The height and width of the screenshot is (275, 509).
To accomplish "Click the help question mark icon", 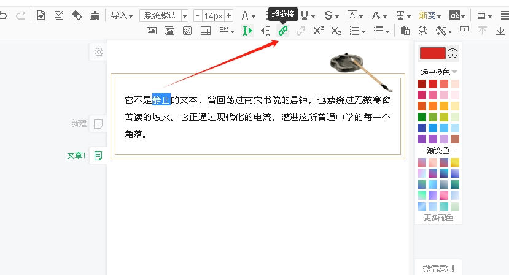I will click(453, 54).
